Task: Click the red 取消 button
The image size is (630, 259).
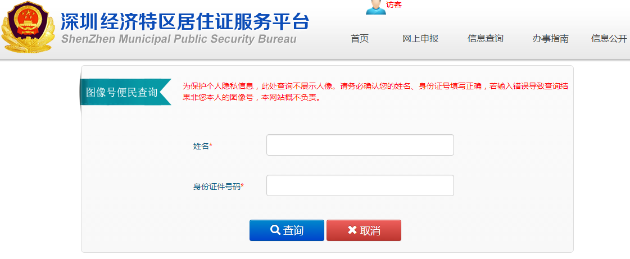Action: pos(364,230)
